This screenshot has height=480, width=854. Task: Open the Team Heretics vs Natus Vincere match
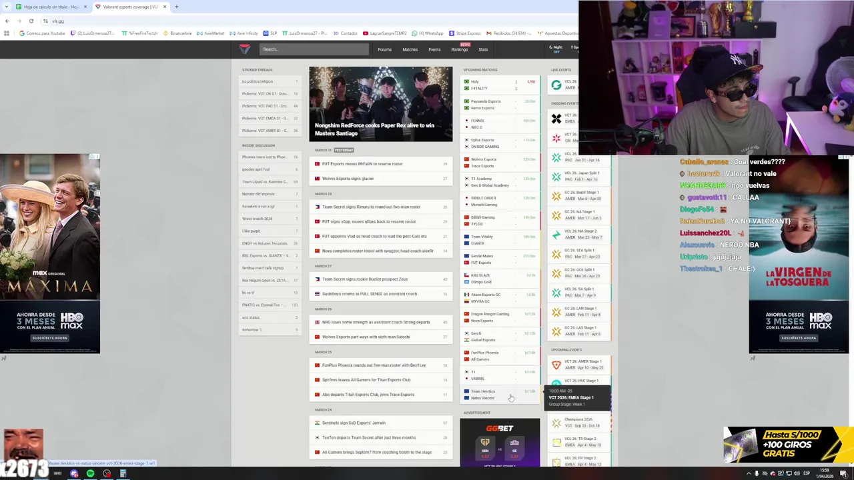[x=500, y=395]
